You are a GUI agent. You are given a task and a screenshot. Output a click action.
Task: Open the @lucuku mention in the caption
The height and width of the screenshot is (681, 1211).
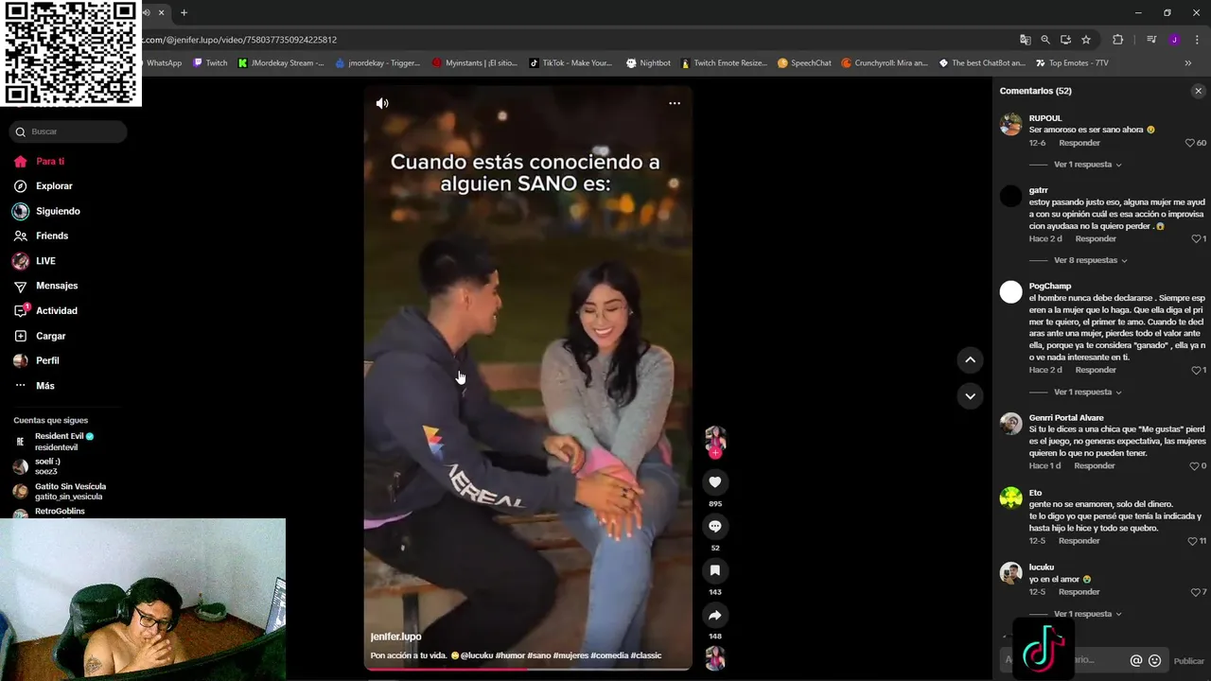click(476, 655)
